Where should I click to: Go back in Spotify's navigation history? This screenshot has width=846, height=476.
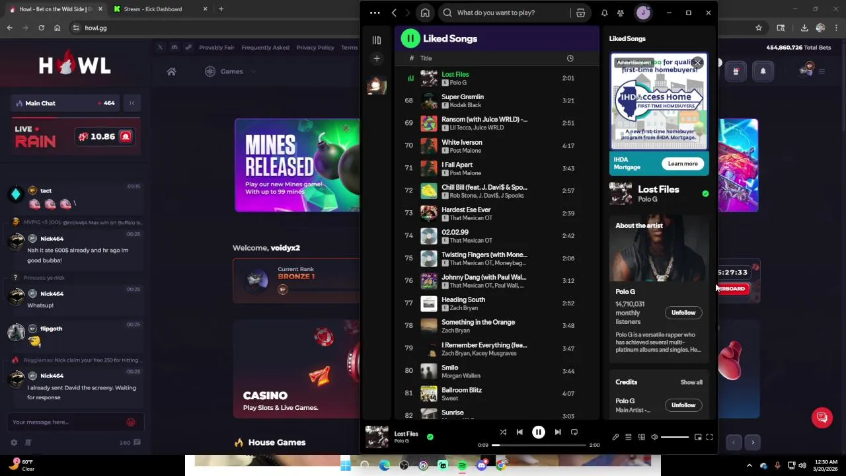394,13
